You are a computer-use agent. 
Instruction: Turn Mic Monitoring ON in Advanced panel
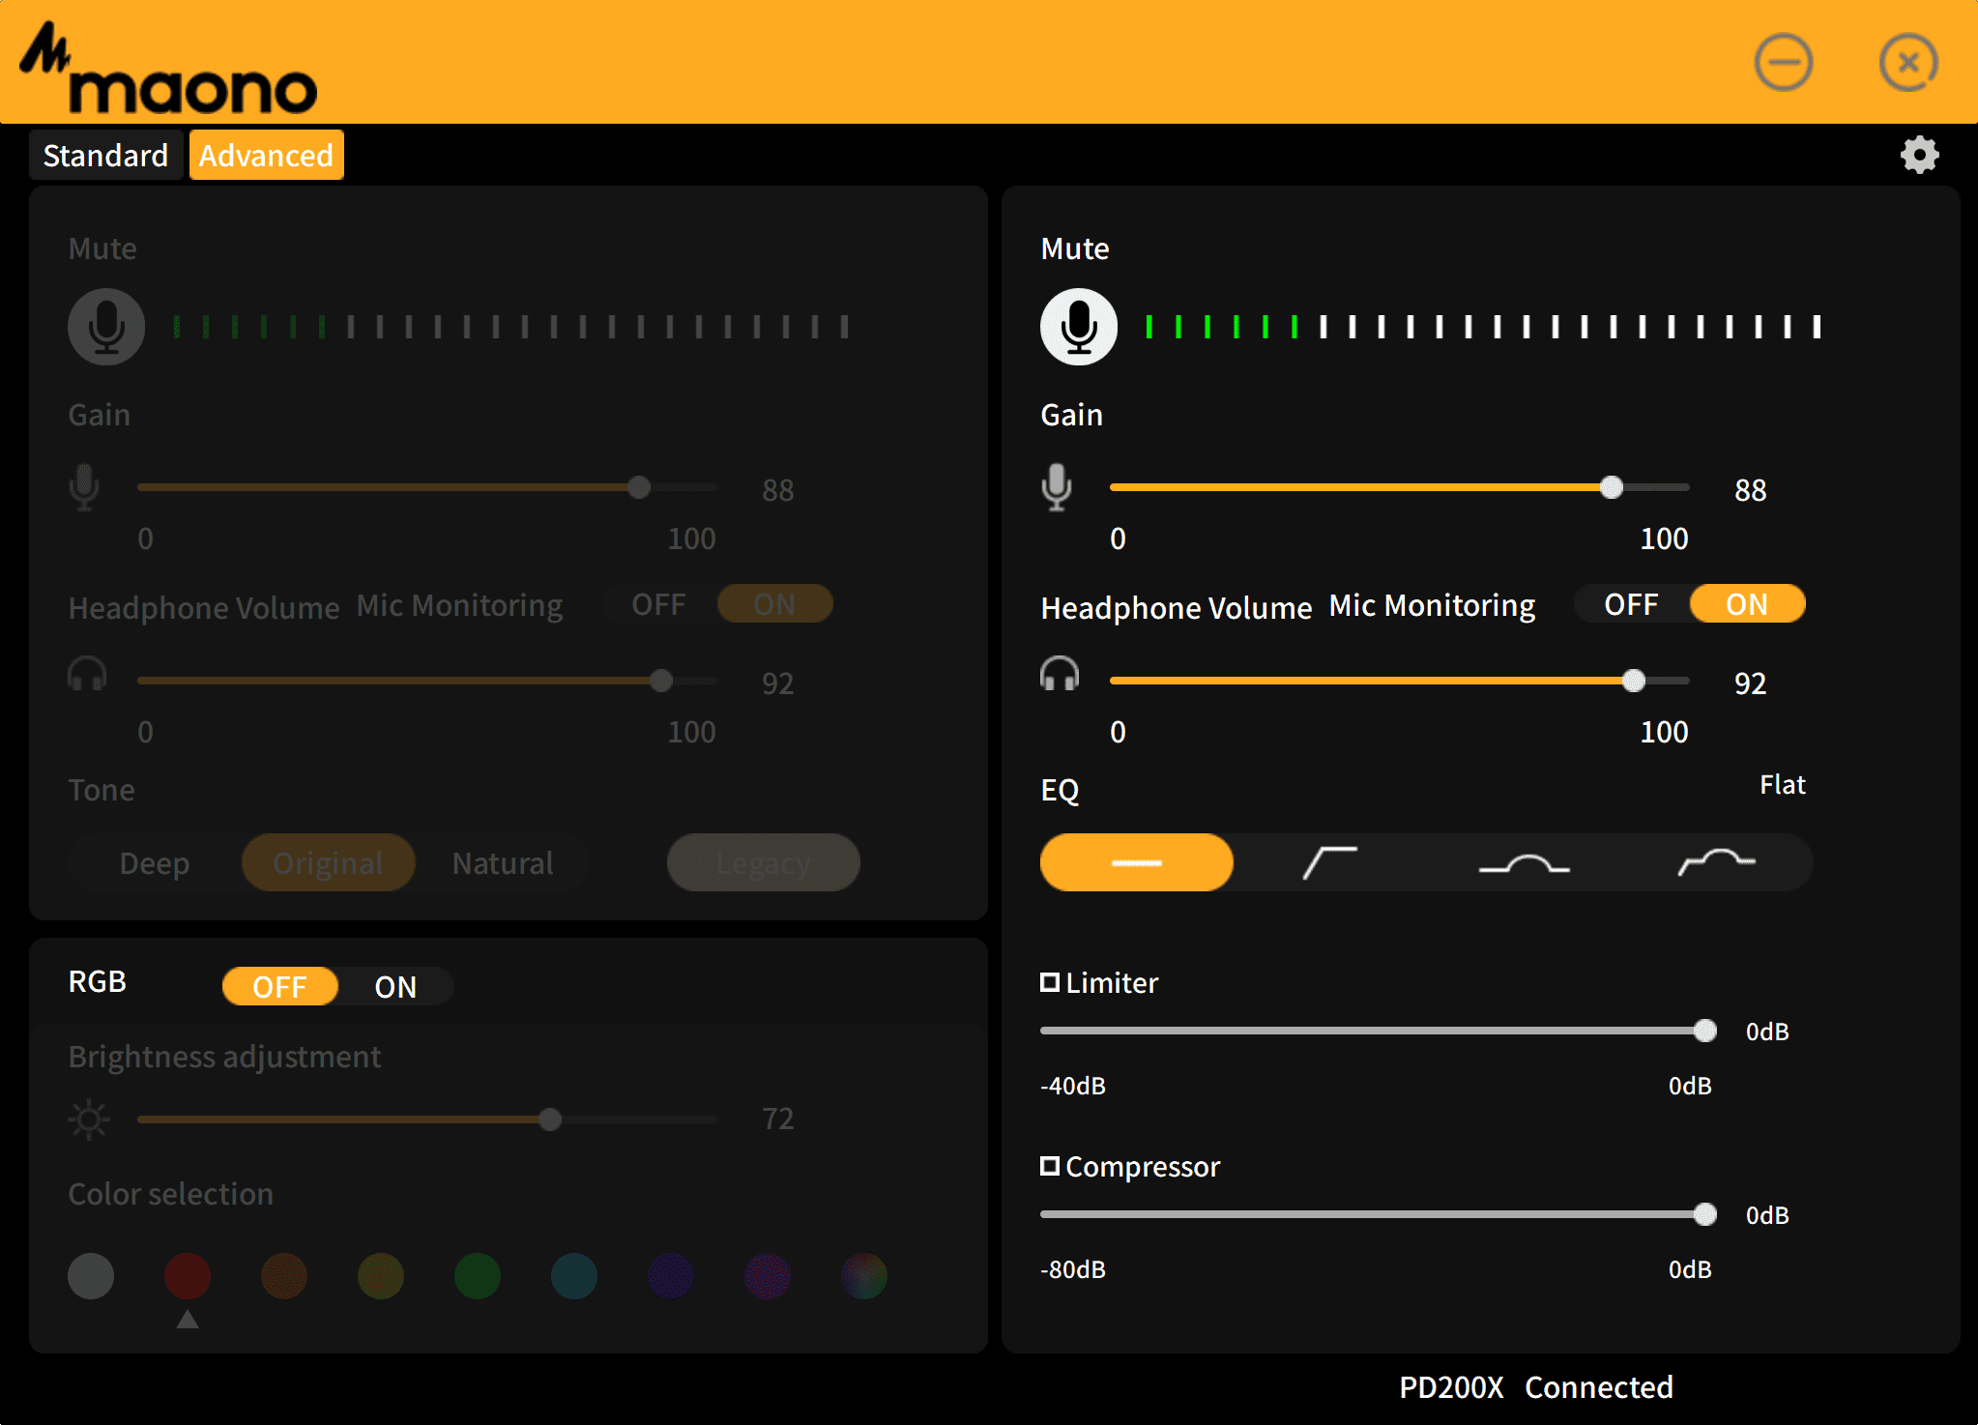[x=1747, y=604]
